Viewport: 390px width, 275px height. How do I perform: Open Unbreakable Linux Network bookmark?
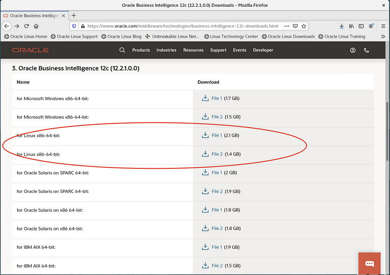click(172, 37)
